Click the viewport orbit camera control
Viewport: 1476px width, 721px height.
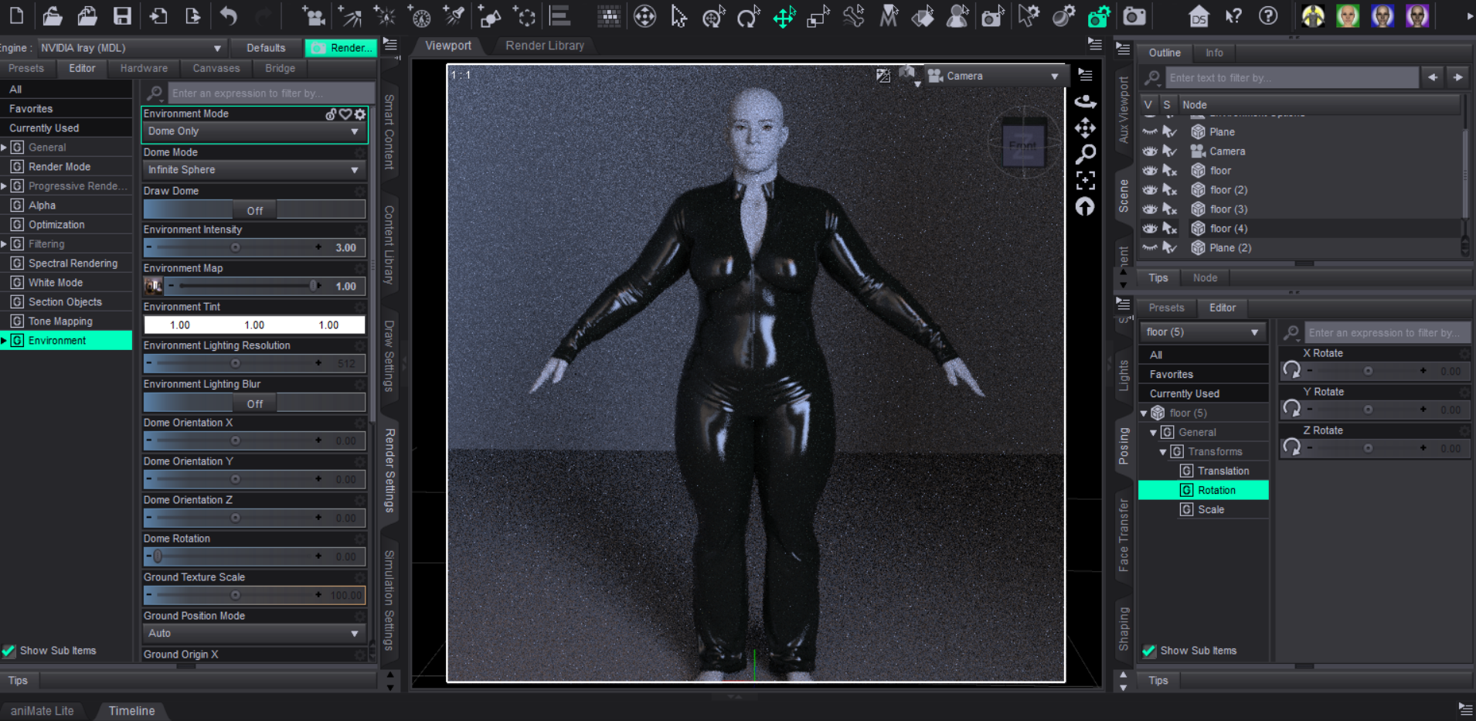click(1086, 101)
